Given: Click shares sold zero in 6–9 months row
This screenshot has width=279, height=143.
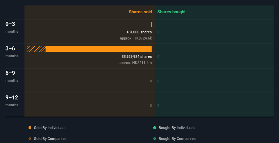Looking at the screenshot, I should (x=151, y=81).
